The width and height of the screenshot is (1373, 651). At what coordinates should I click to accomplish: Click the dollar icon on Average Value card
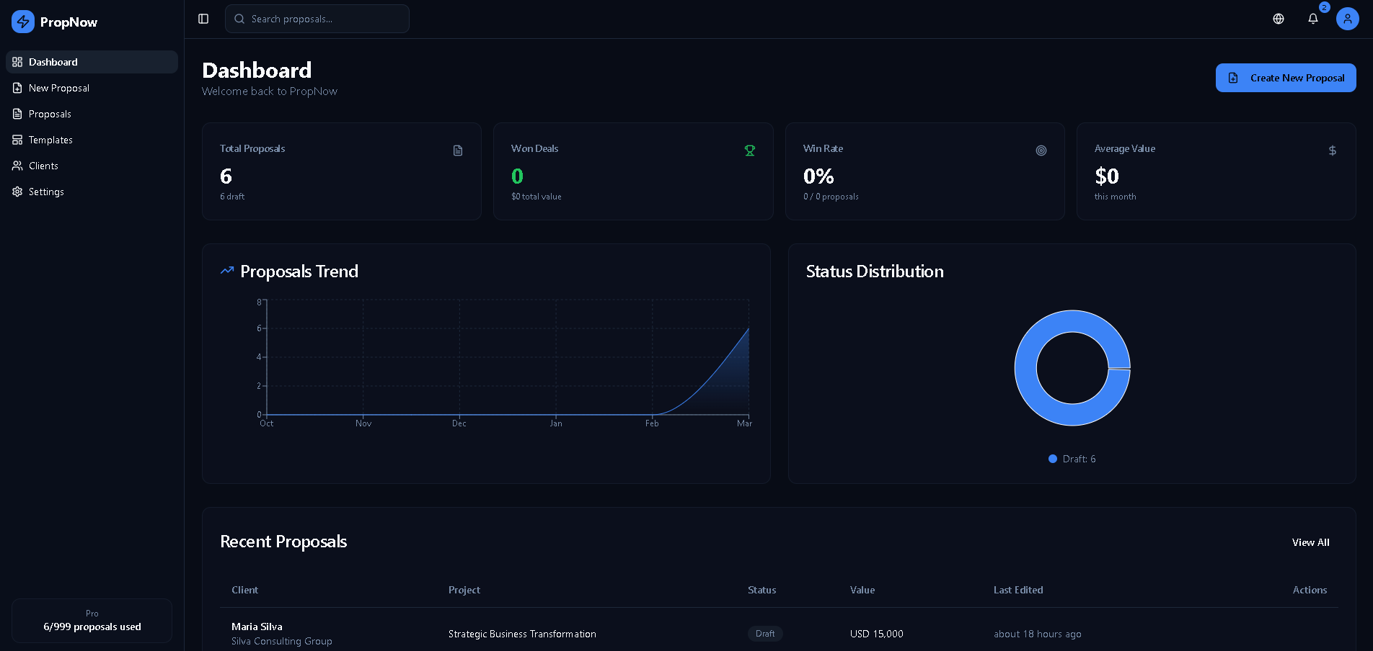point(1333,151)
